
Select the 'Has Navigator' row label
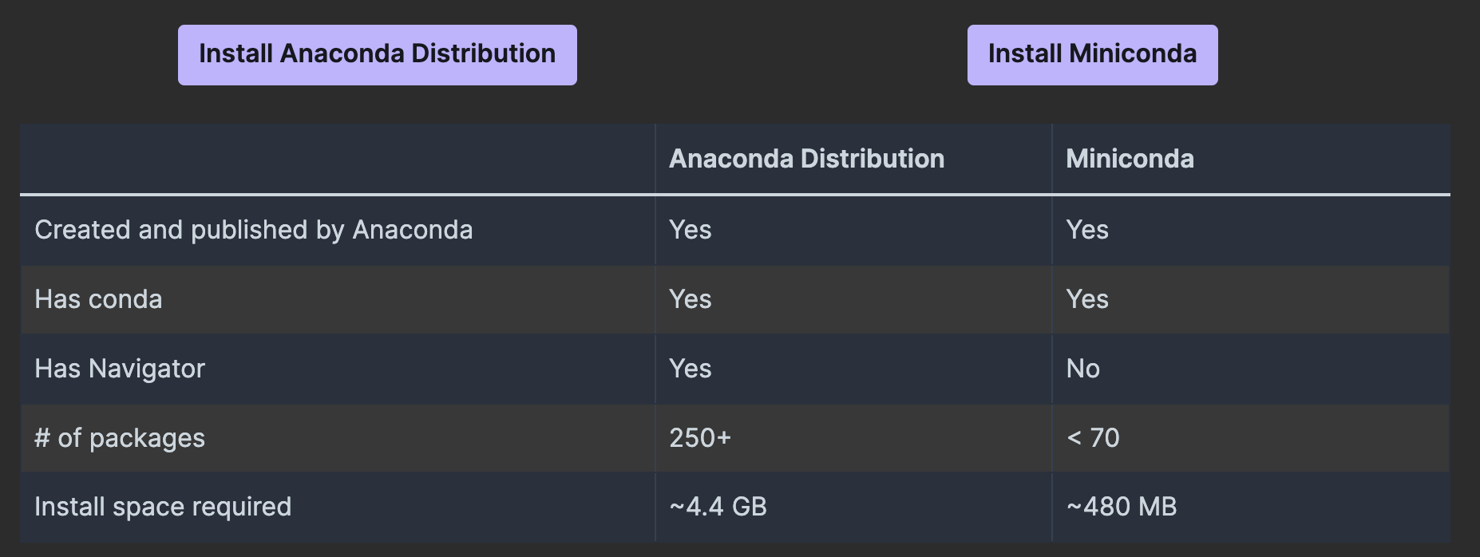tap(120, 369)
